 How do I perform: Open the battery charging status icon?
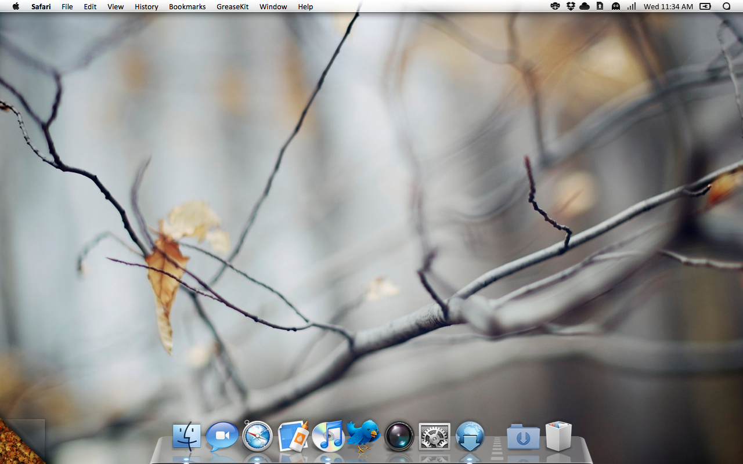tap(705, 6)
